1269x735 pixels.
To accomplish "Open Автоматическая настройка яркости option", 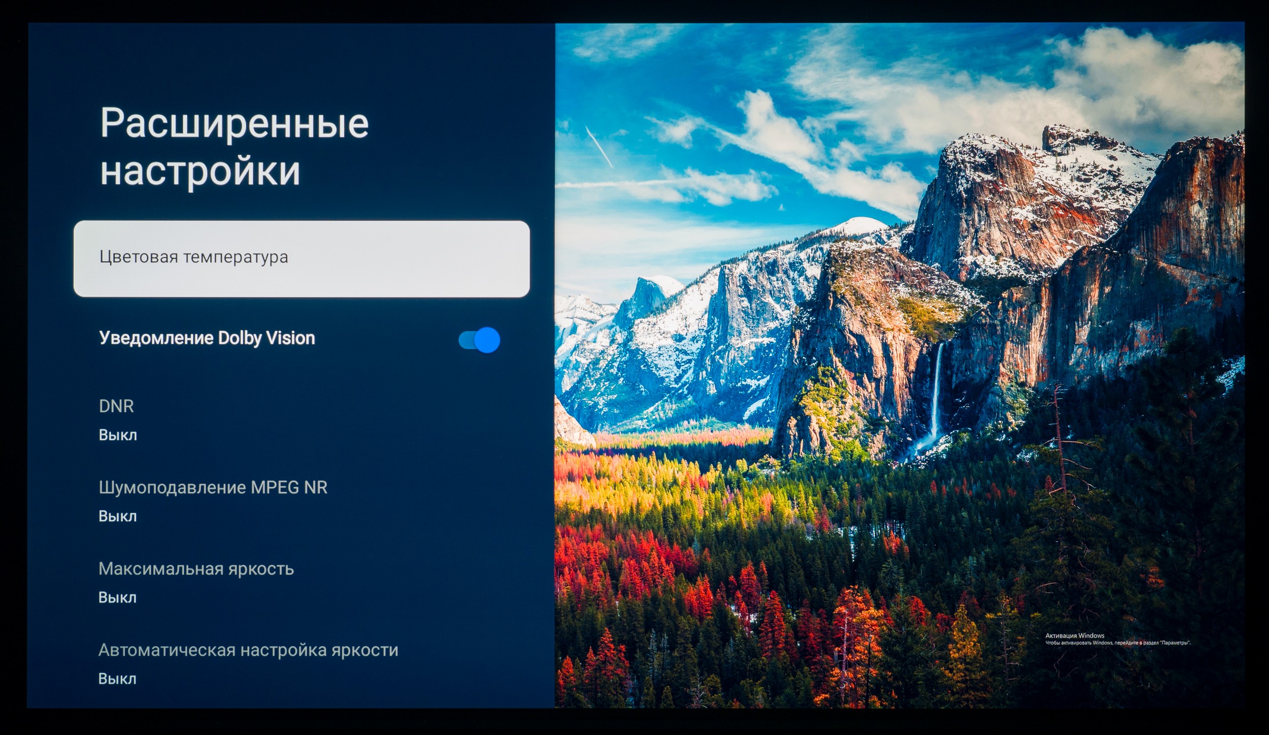I will click(248, 650).
